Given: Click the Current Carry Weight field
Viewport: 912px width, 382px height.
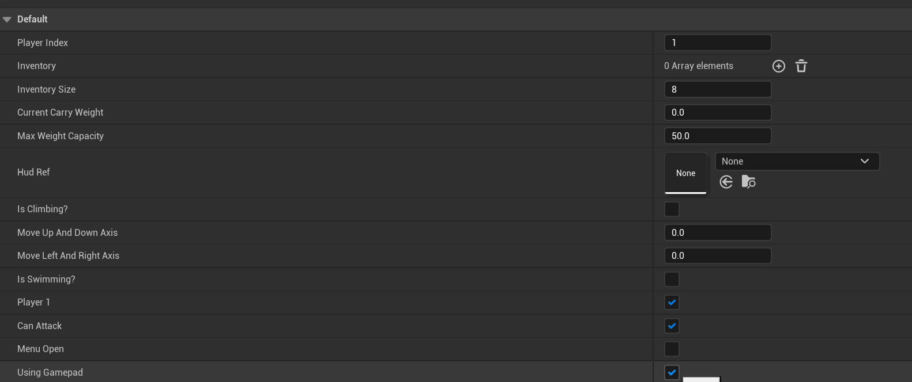Looking at the screenshot, I should (717, 113).
